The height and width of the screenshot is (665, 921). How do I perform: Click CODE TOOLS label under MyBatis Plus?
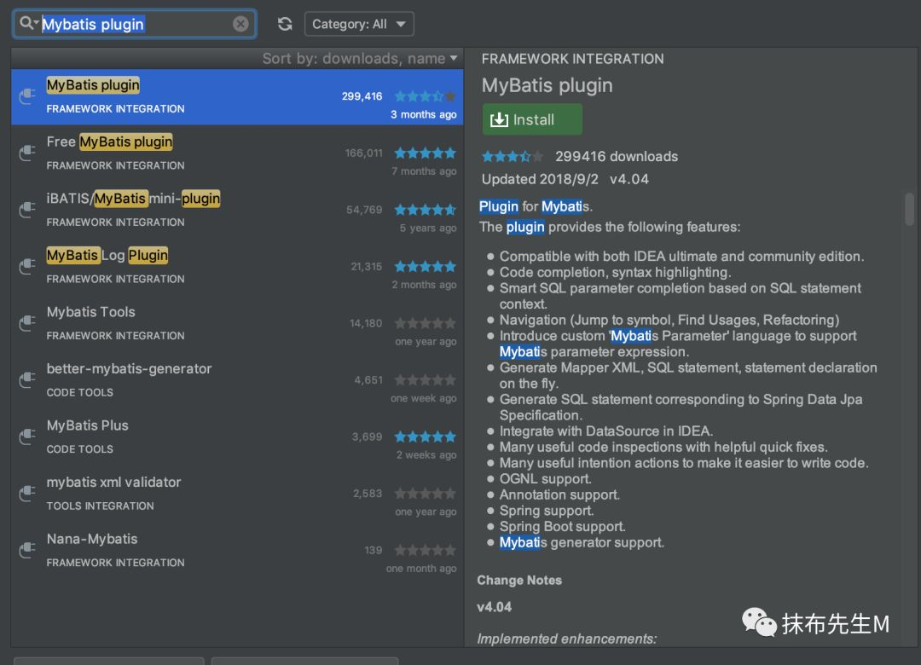(x=80, y=448)
